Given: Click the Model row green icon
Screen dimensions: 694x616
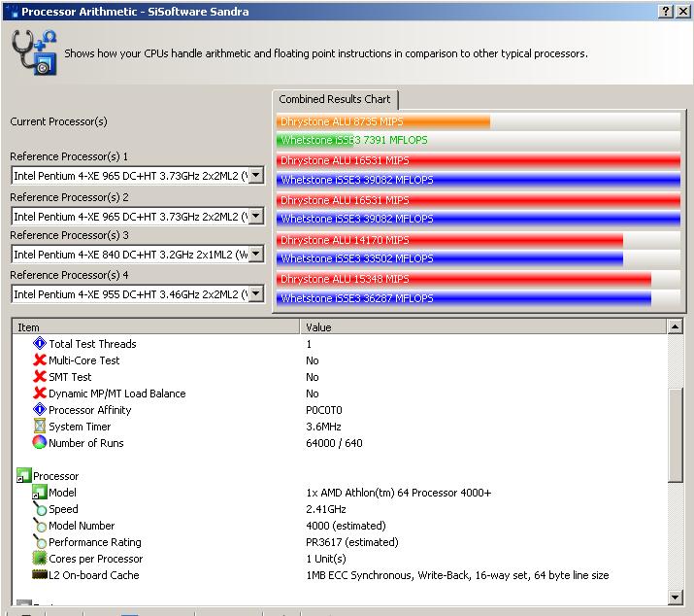Looking at the screenshot, I should click(40, 492).
